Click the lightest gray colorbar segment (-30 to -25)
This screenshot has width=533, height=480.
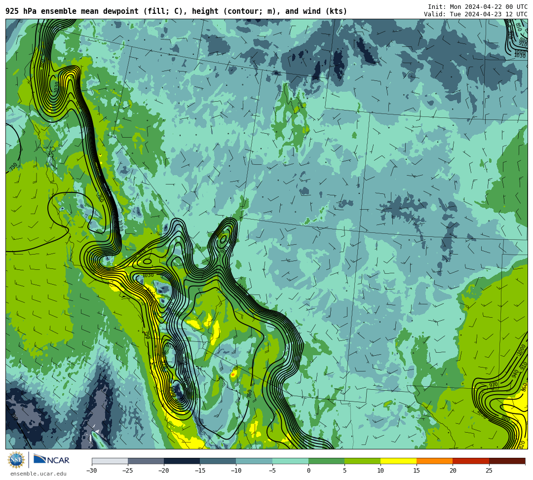[x=110, y=461]
